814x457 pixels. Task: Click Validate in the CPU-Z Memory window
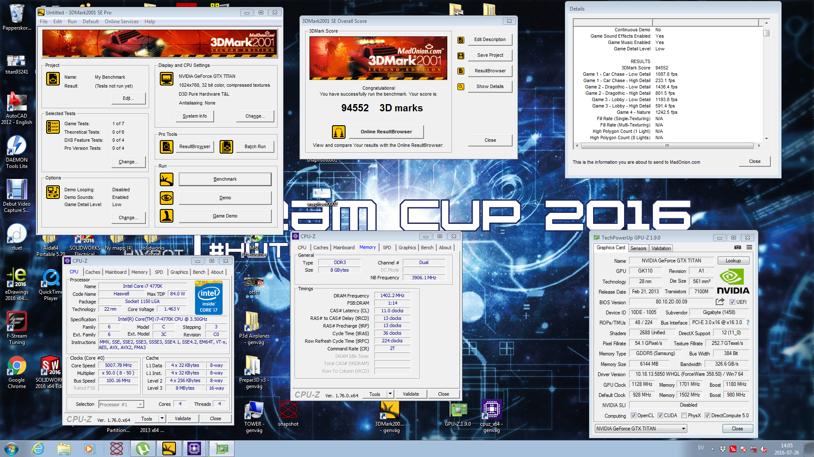410,394
